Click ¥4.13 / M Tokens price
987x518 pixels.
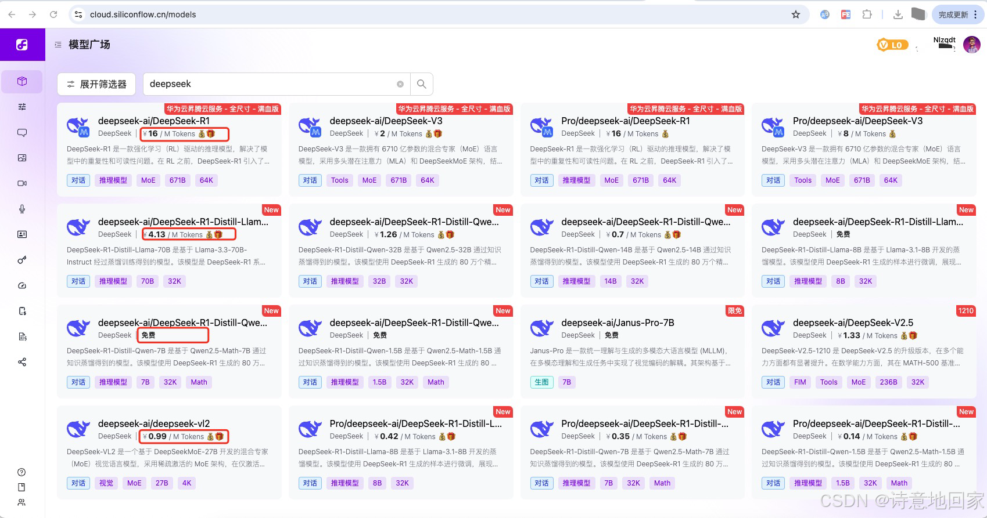click(x=173, y=234)
